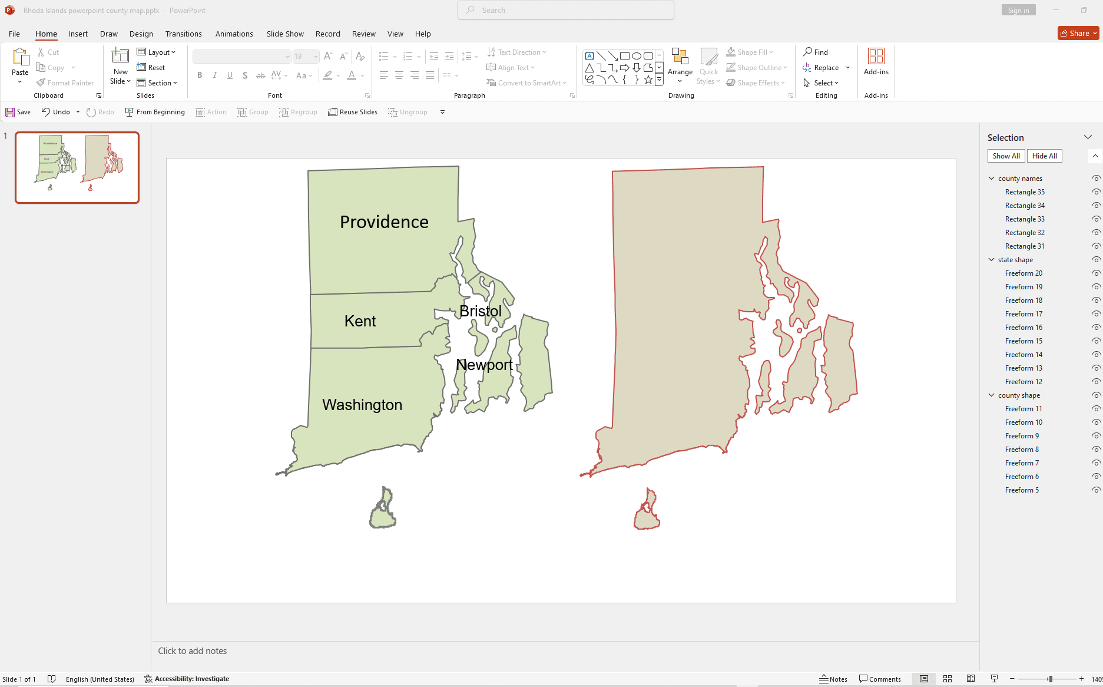Open the Add-ins button
1103x687 pixels.
tap(876, 62)
